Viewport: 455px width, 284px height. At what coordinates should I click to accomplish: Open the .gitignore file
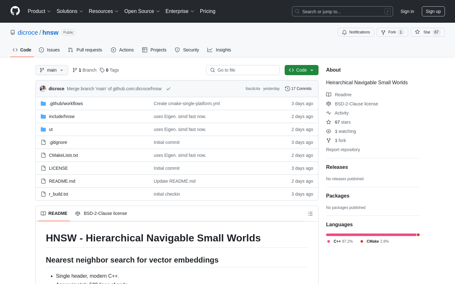pyautogui.click(x=58, y=142)
